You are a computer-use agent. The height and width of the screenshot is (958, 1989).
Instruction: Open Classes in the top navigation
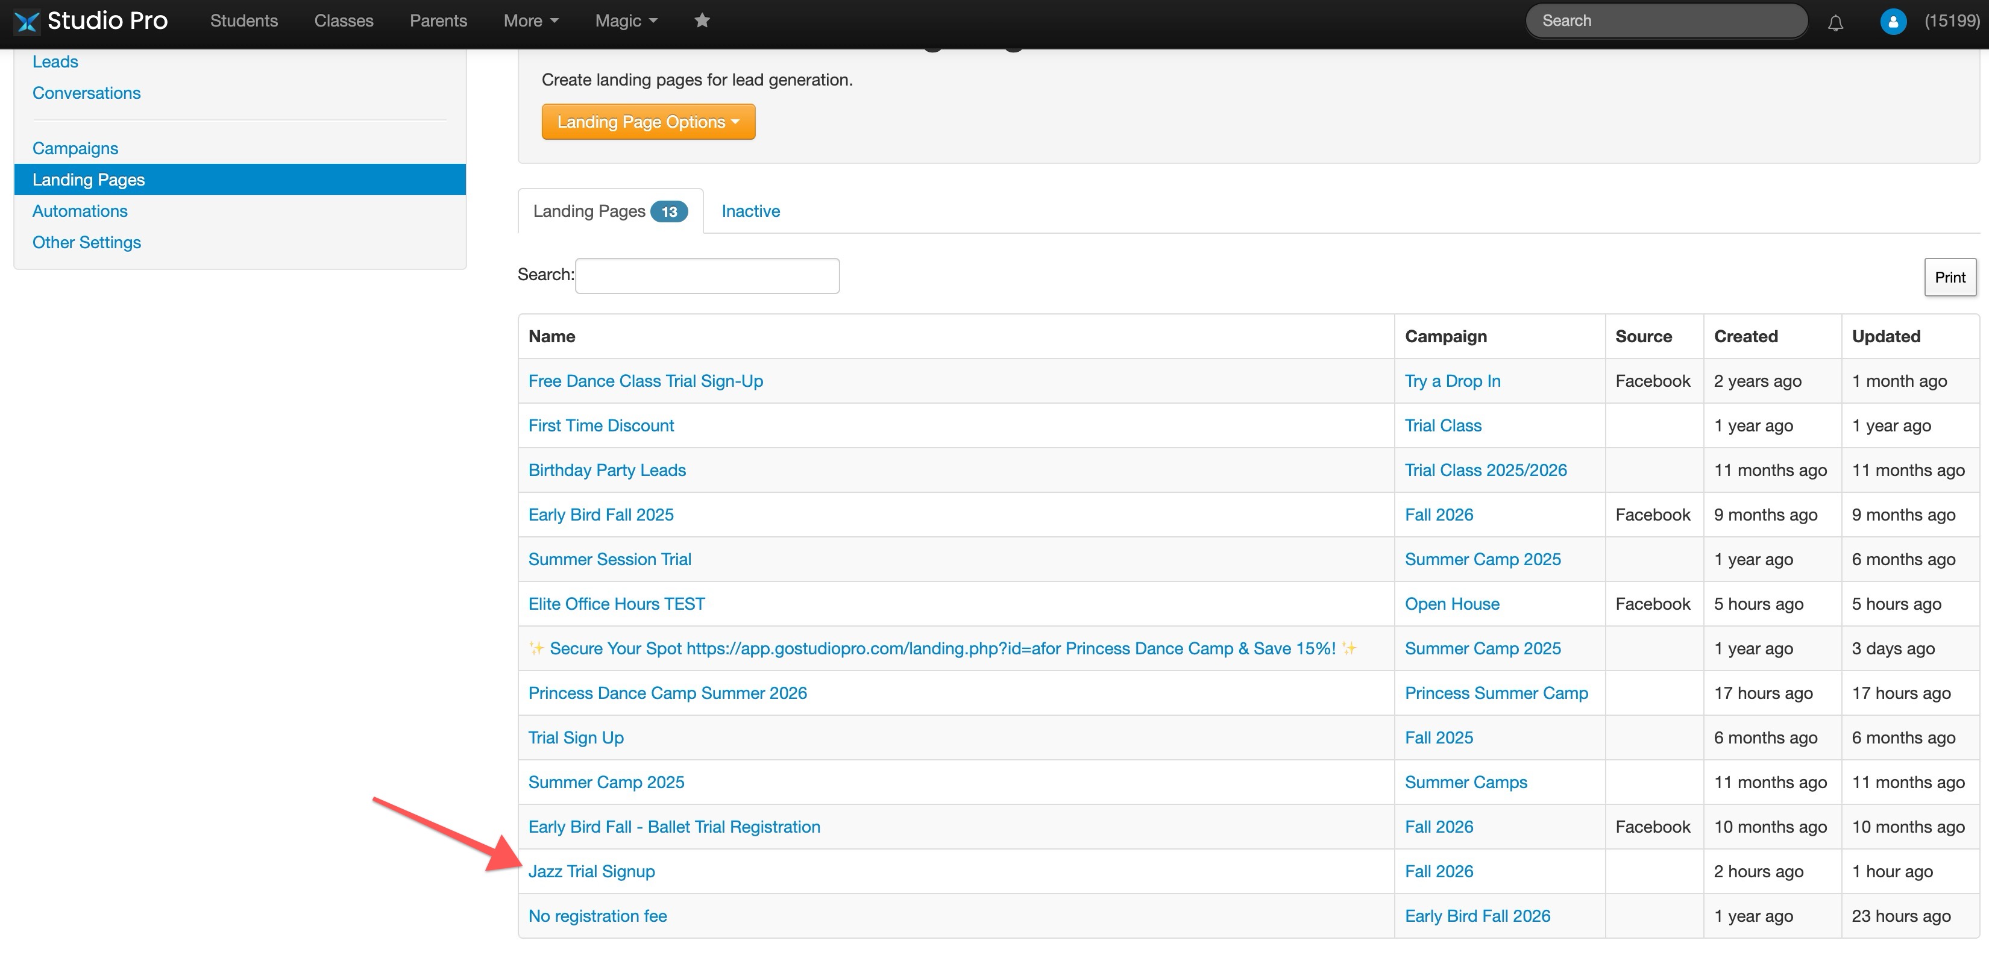click(344, 21)
